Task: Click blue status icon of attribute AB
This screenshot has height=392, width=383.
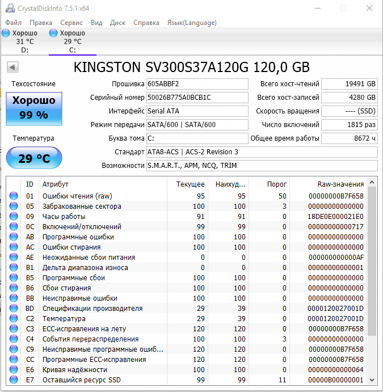Action: click(x=14, y=237)
